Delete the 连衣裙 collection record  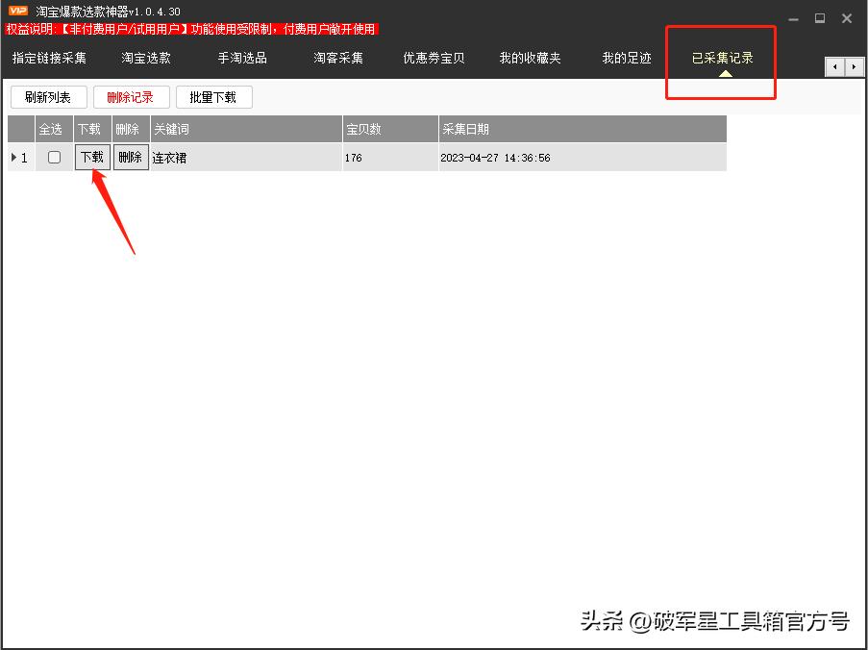coord(130,157)
